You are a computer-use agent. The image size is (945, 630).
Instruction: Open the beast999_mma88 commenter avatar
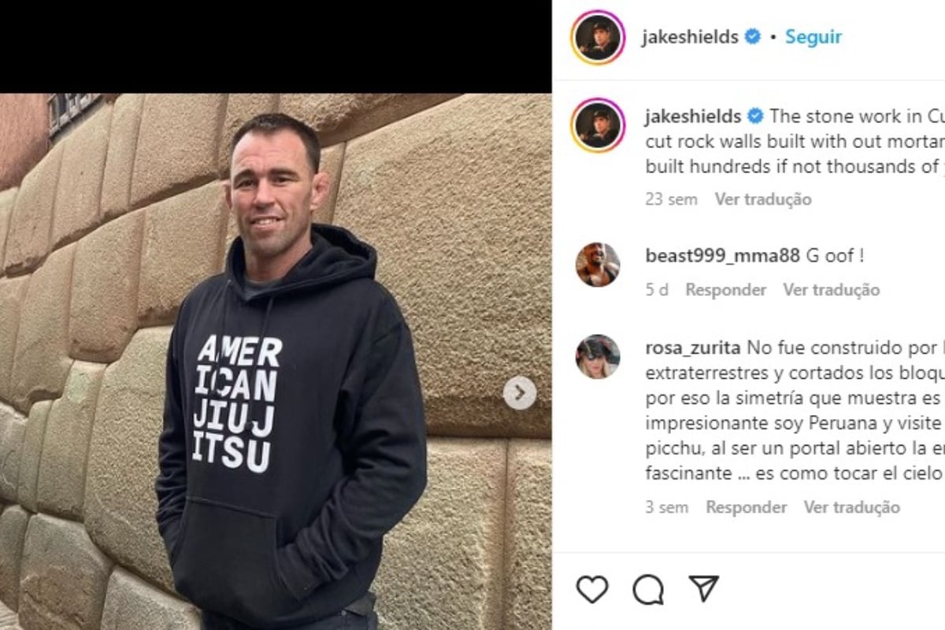point(598,265)
